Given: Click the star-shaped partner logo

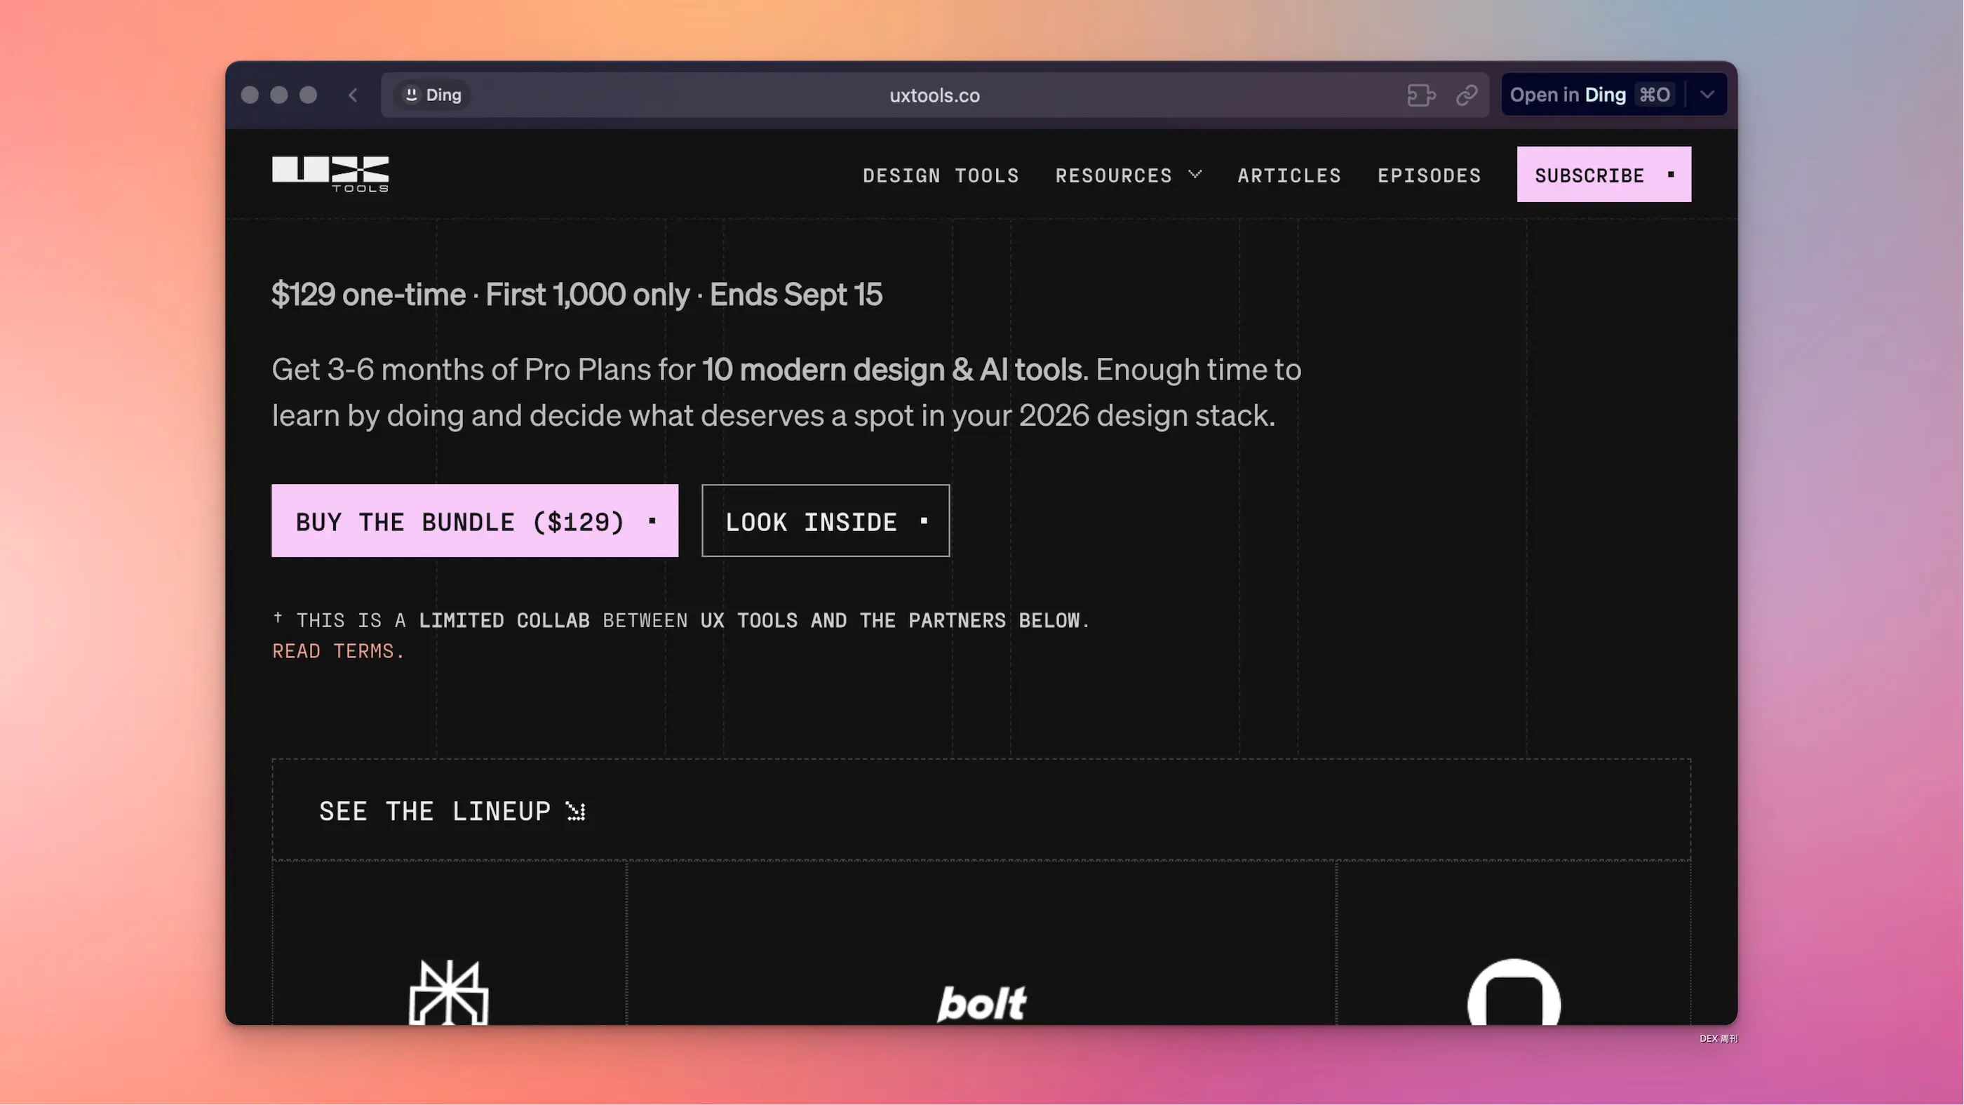Looking at the screenshot, I should (448, 991).
